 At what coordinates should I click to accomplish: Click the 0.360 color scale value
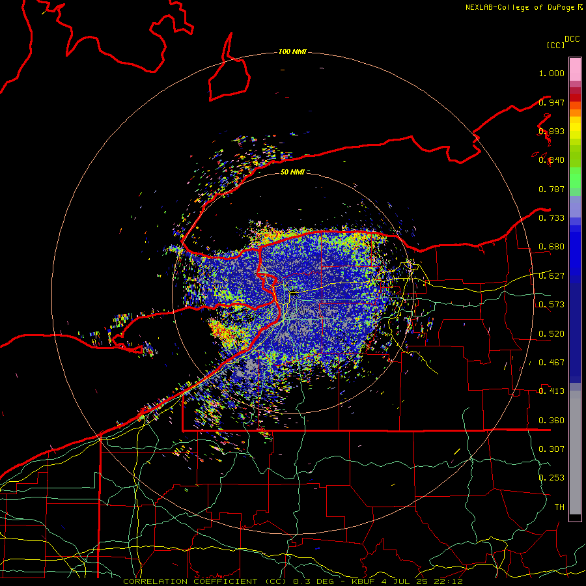point(551,420)
